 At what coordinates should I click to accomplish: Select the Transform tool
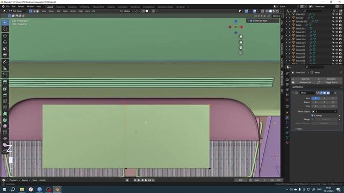pos(5,55)
